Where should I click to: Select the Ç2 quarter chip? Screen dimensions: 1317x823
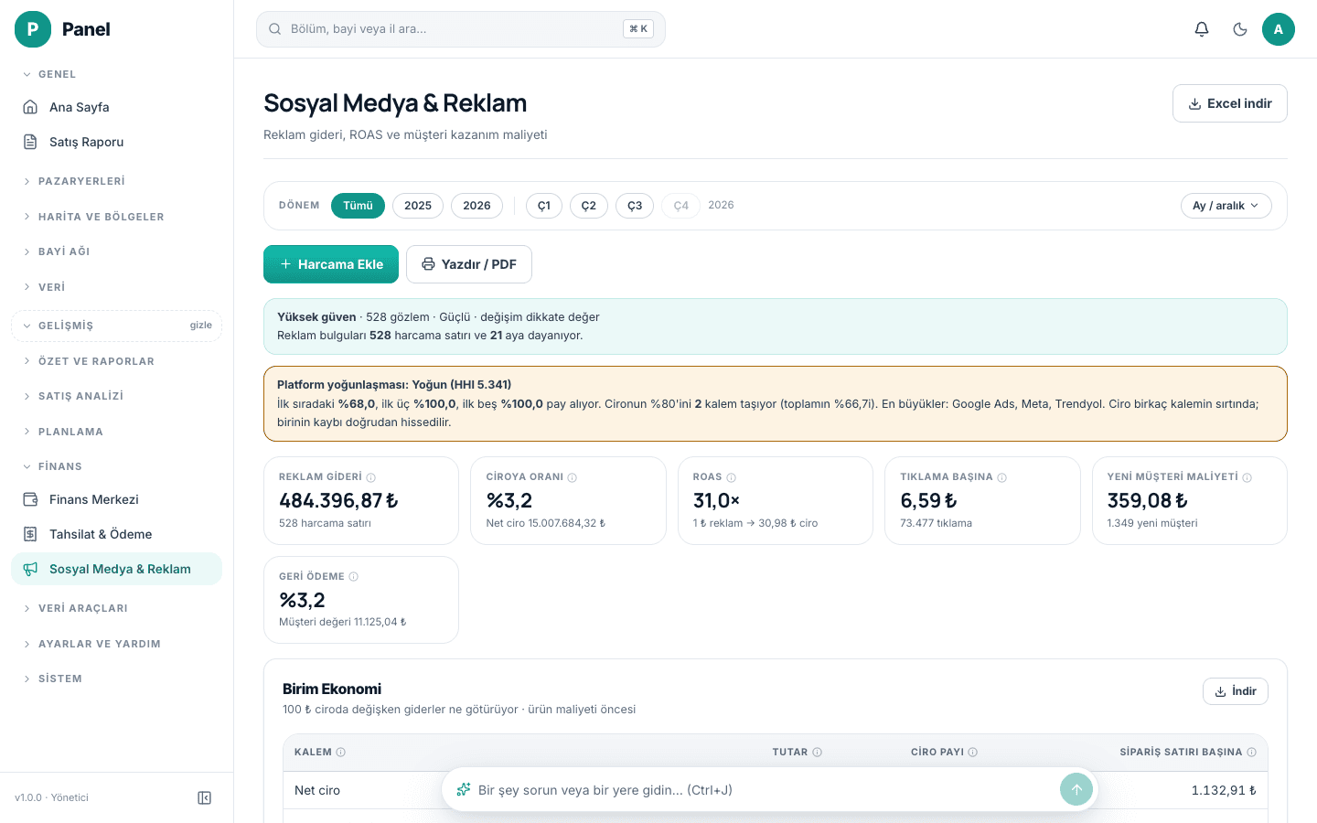(x=589, y=206)
